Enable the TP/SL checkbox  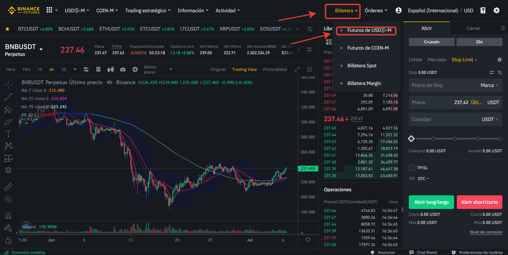pyautogui.click(x=411, y=168)
